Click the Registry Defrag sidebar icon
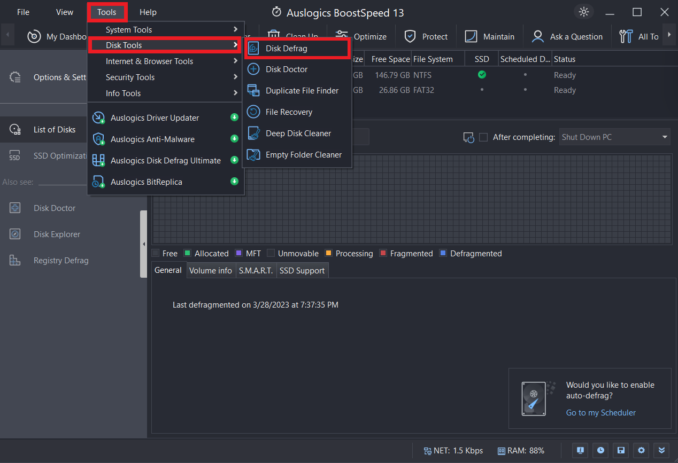This screenshot has height=463, width=678. 15,261
